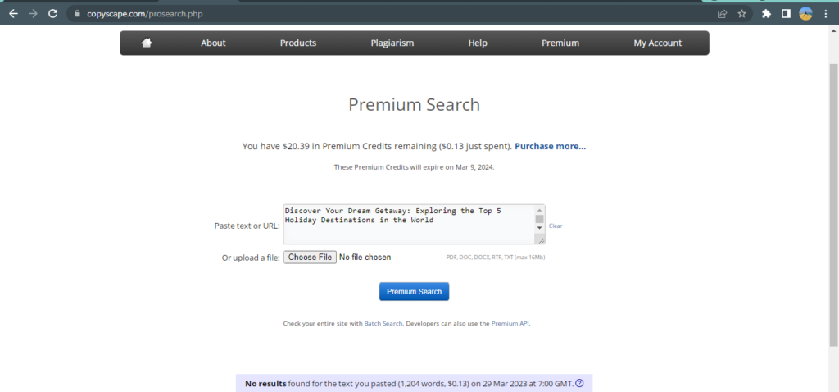Viewport: 839px width, 392px height.
Task: Open site info via the padlock icon
Action: 78,14
